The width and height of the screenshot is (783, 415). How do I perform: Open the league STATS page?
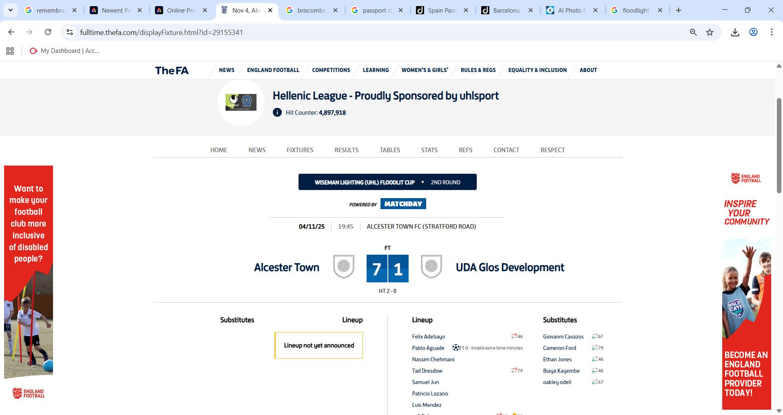click(429, 150)
